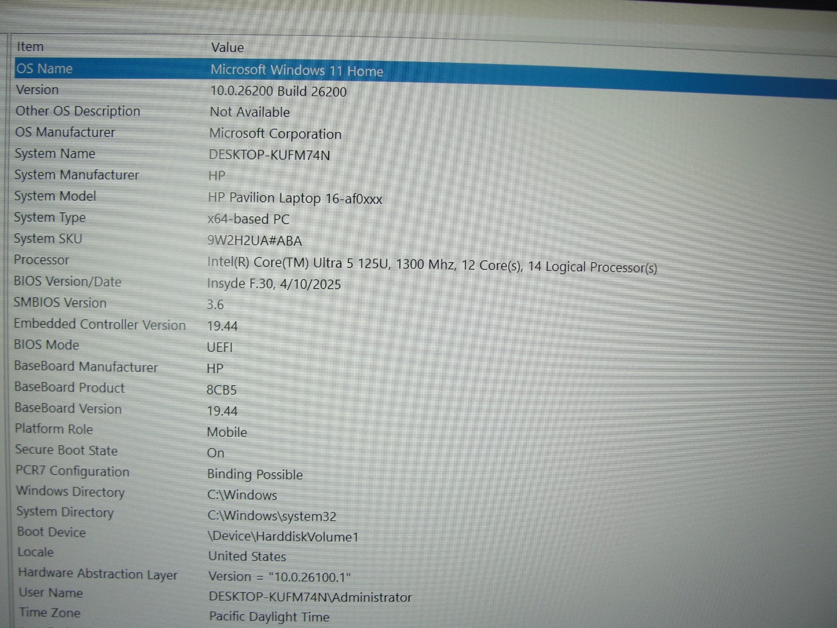Click the Item column header

30,47
